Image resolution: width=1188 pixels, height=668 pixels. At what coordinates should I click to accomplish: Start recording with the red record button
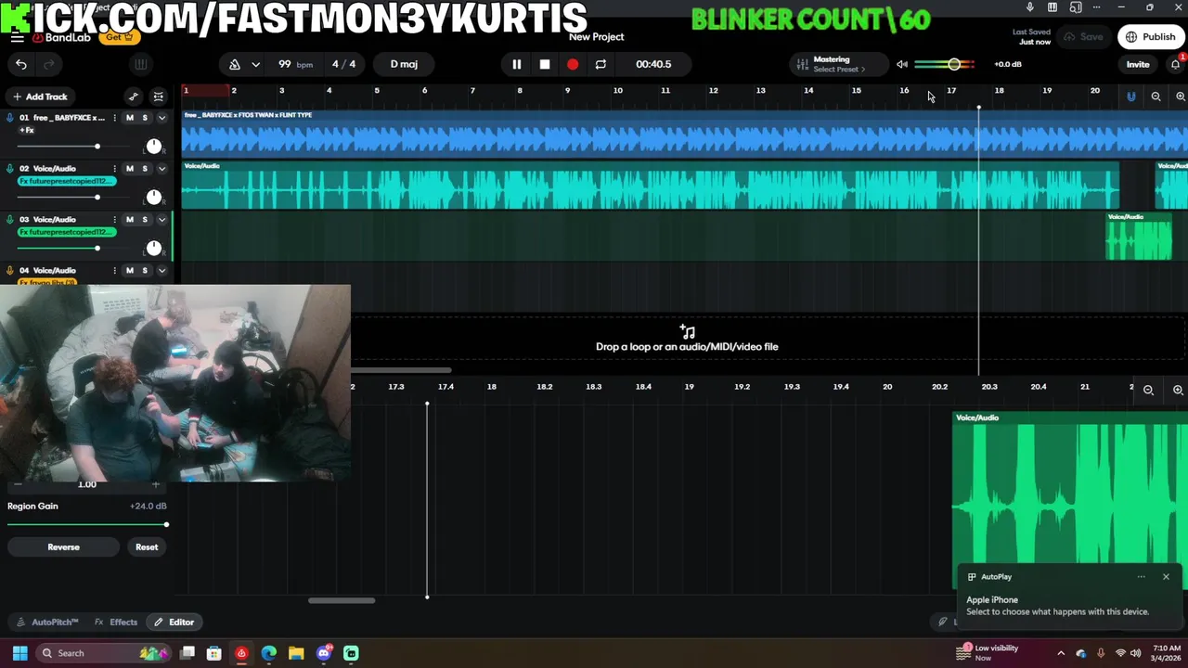click(573, 64)
